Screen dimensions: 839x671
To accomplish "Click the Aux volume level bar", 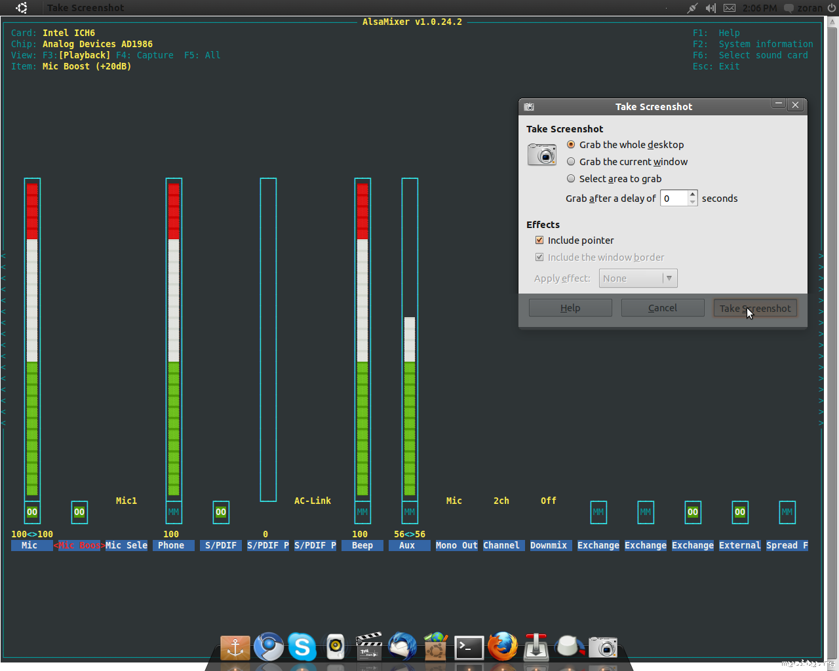I will coord(410,339).
